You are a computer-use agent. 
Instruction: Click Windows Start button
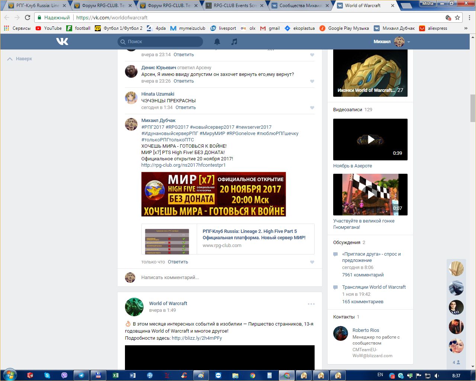click(x=10, y=375)
